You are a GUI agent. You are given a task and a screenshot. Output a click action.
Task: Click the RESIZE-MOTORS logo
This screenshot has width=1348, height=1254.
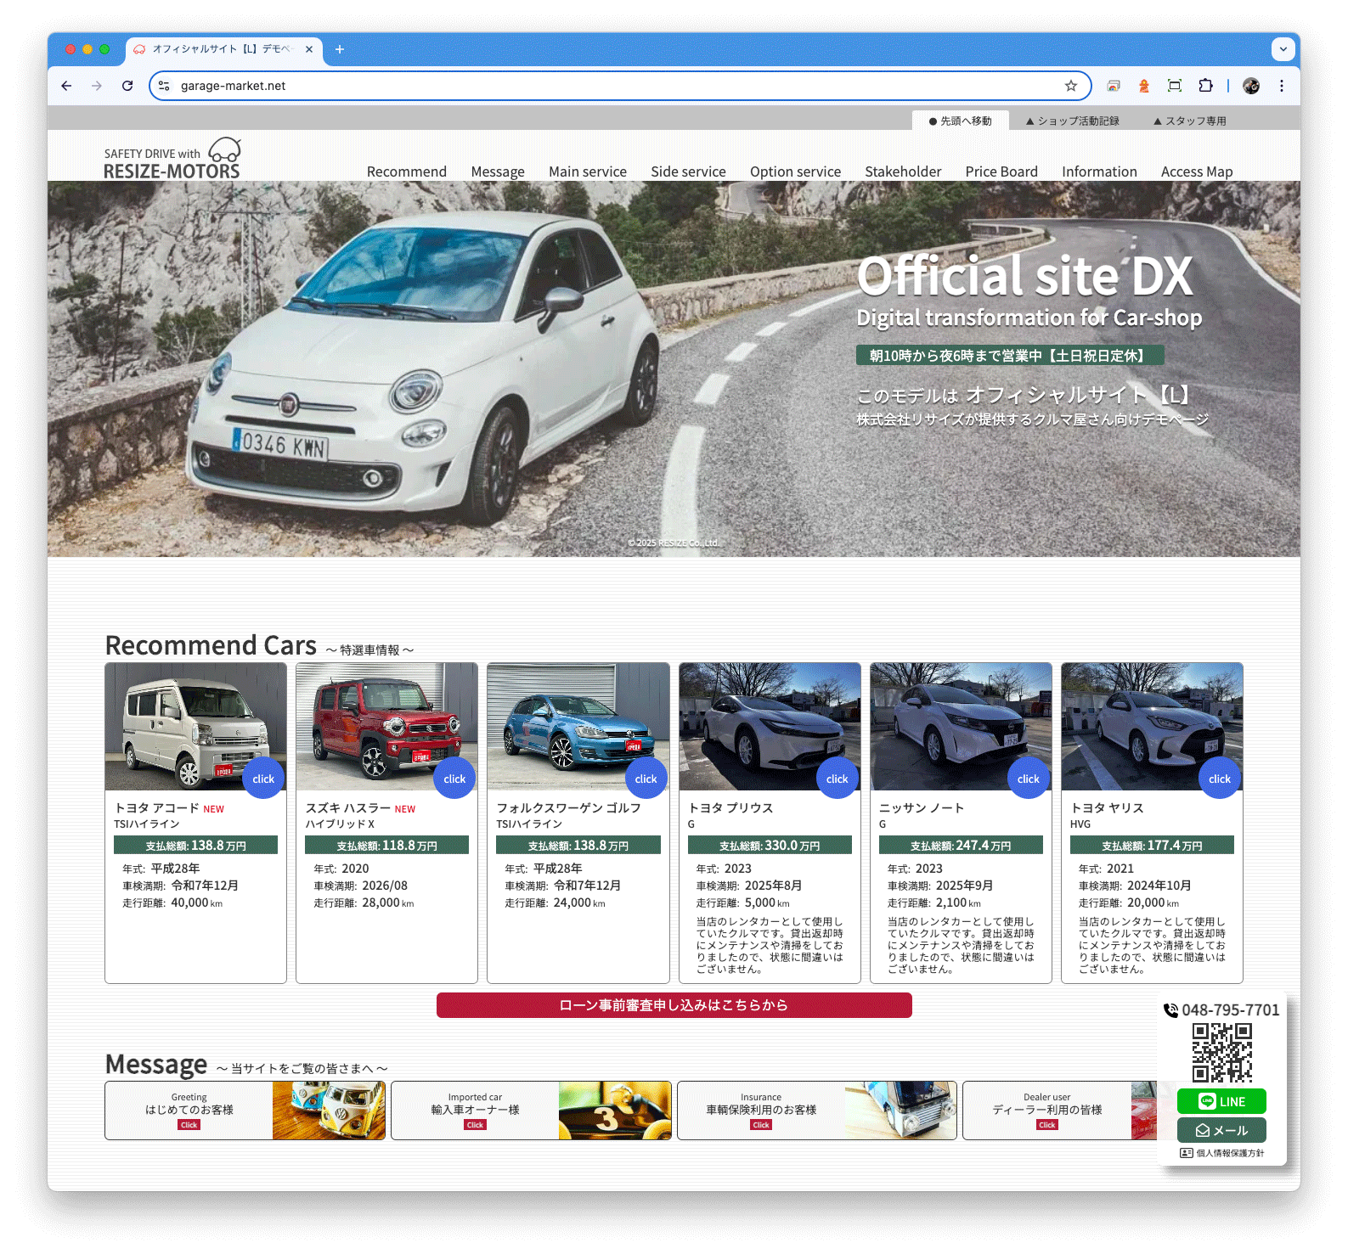[x=172, y=159]
